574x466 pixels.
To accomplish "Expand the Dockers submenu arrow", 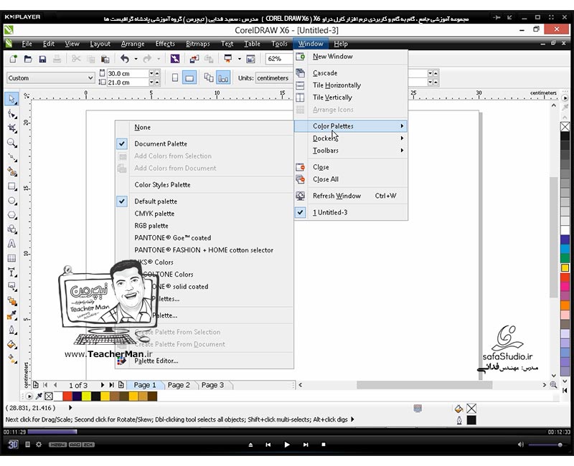I will pyautogui.click(x=402, y=138).
